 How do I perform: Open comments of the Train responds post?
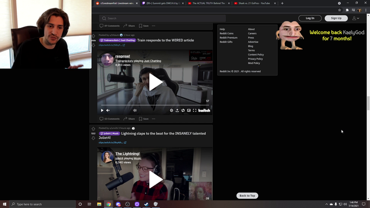click(109, 119)
